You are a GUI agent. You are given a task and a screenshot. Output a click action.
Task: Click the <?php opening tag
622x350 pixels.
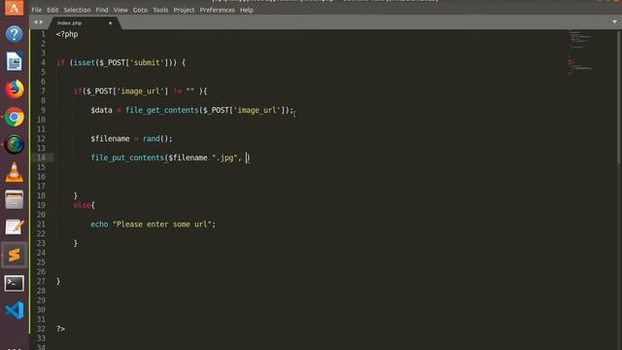coord(67,34)
